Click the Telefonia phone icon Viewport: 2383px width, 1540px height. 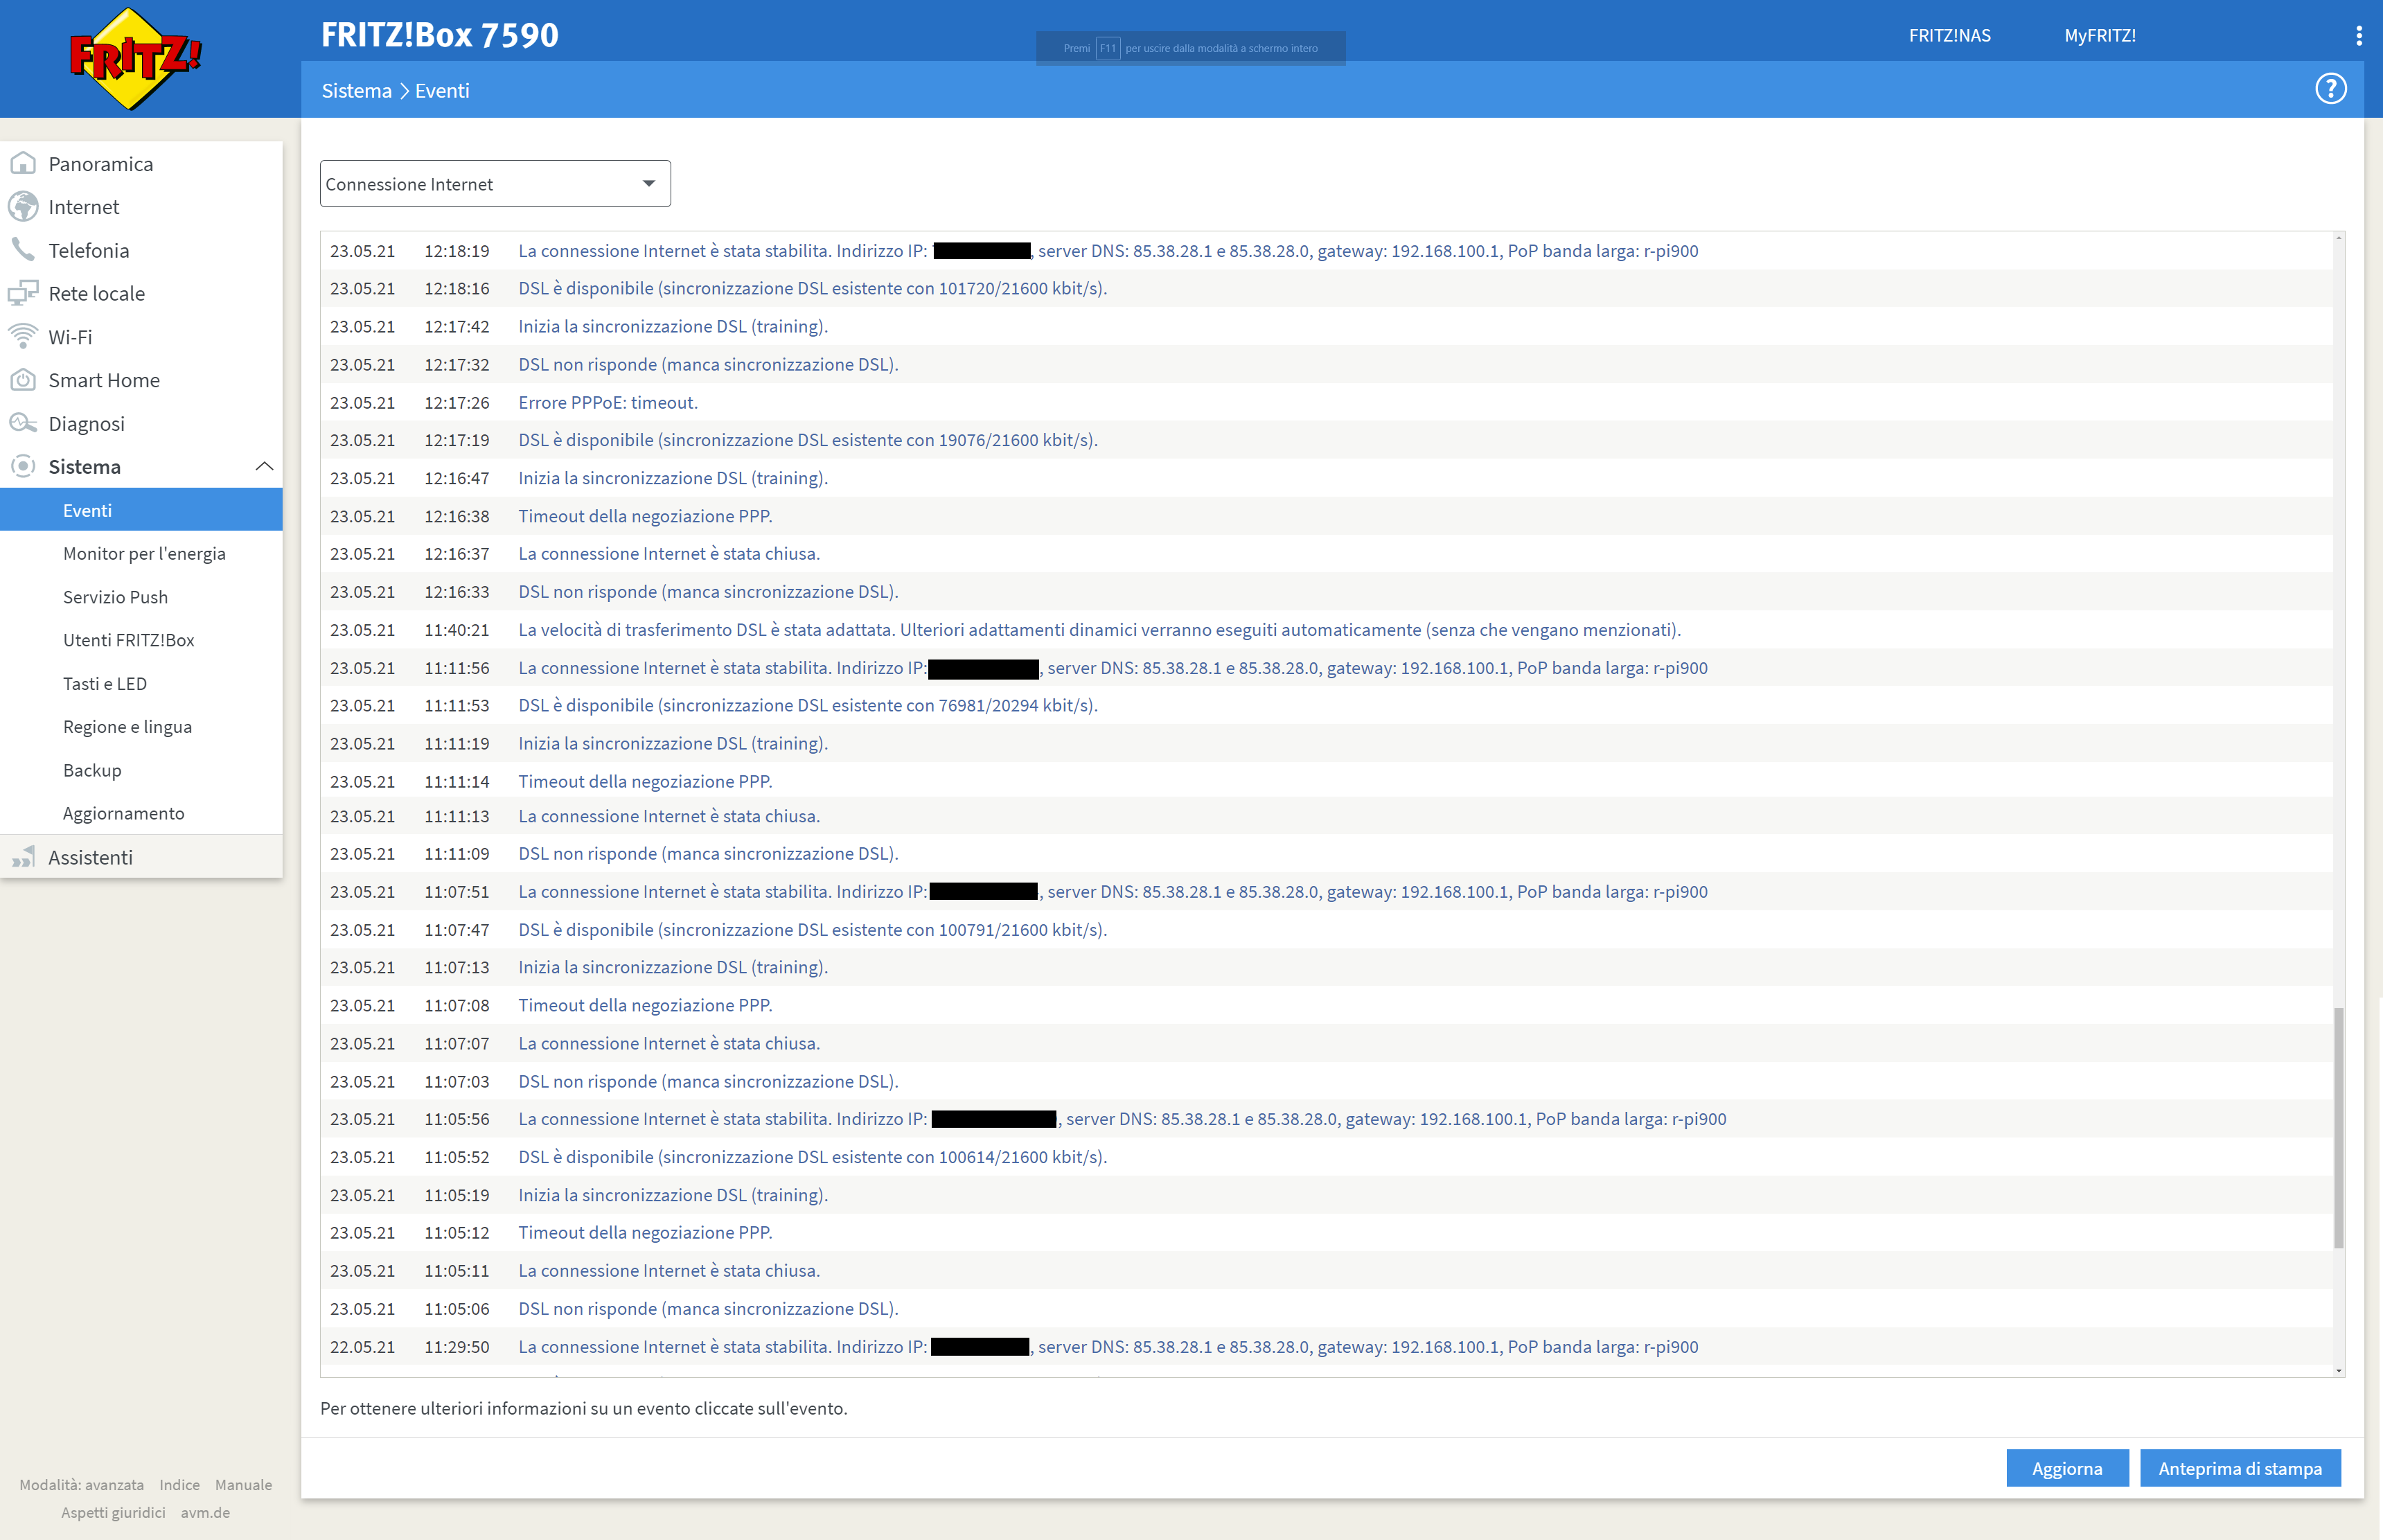pyautogui.click(x=23, y=249)
